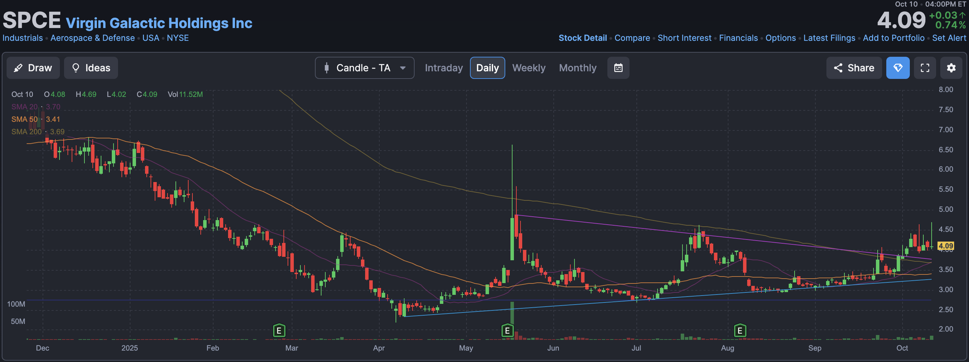Viewport: 969px width, 362px height.
Task: Enter fullscreen chart mode
Action: point(925,68)
